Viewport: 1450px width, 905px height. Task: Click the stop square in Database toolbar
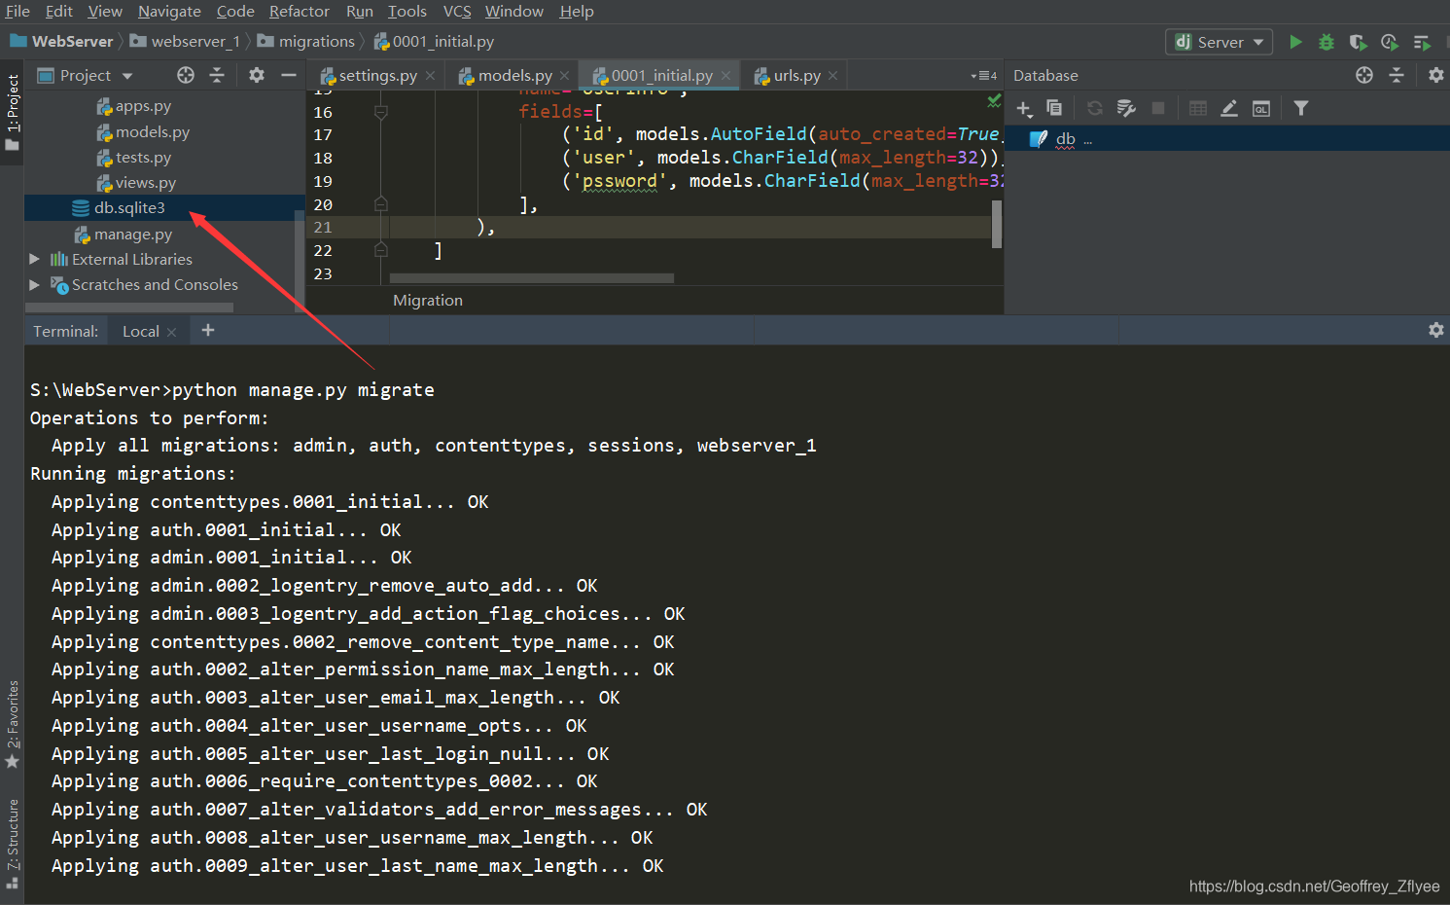(1157, 108)
